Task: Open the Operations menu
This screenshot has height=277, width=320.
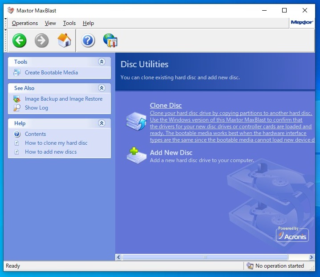Action: [x=25, y=23]
